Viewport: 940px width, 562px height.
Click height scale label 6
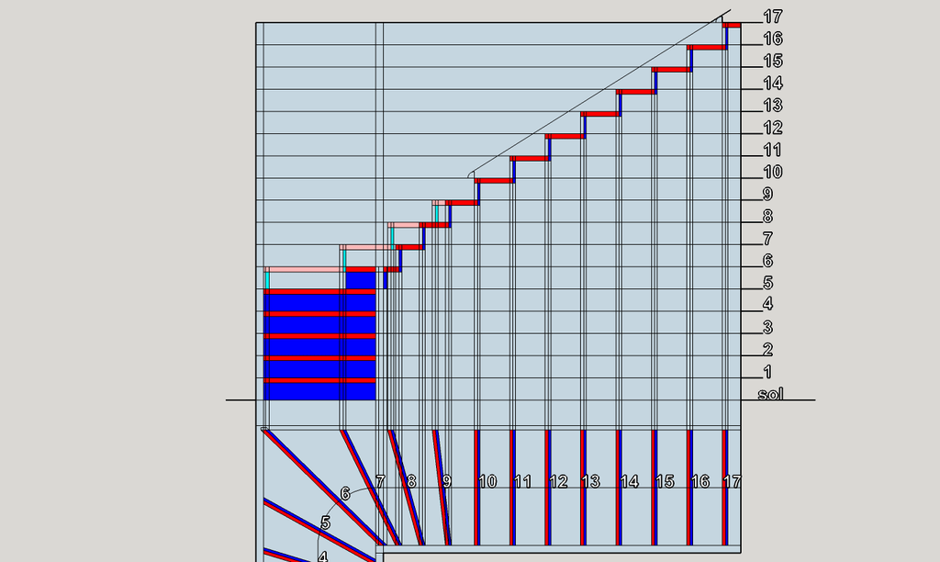[x=767, y=261]
